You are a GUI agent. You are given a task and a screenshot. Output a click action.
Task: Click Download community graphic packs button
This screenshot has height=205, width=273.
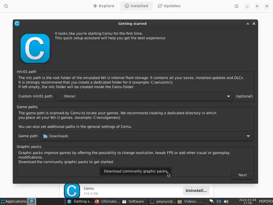pos(135,171)
